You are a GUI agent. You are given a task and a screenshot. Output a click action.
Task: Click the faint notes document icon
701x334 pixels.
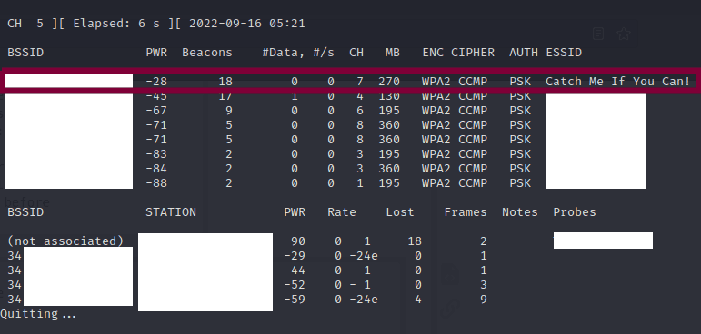[598, 34]
